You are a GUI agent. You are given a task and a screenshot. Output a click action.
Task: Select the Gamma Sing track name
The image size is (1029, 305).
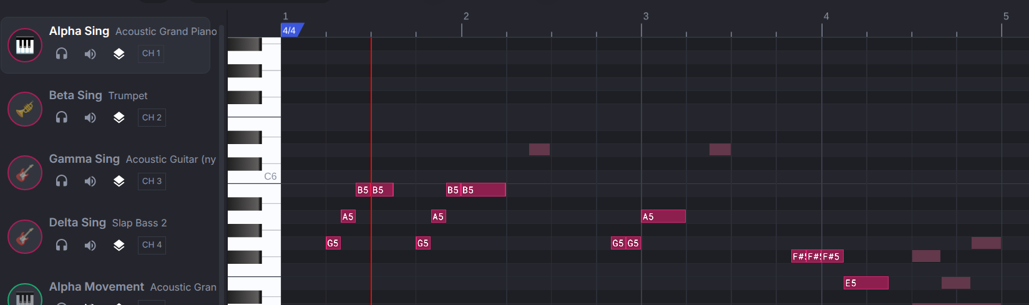84,159
